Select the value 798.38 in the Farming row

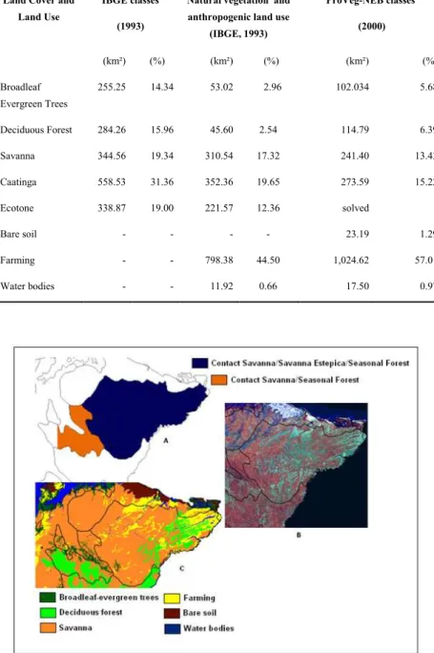tap(218, 261)
